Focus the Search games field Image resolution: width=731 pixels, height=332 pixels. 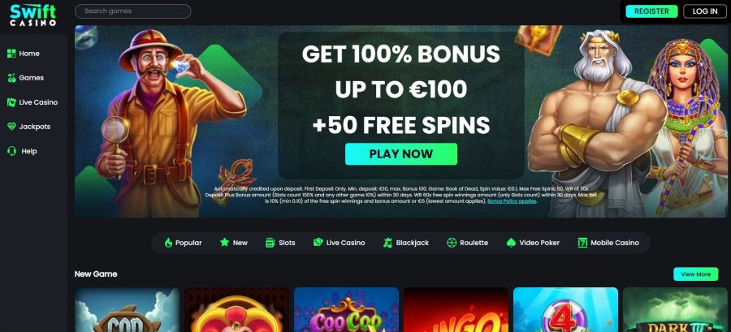tap(133, 11)
